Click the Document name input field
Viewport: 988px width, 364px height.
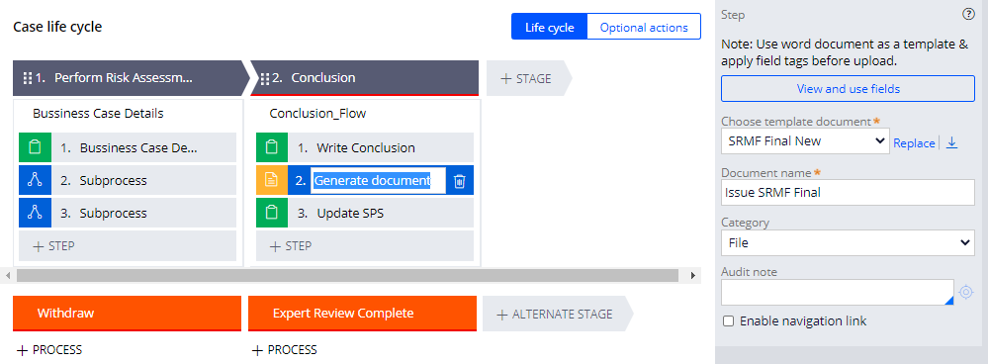(x=848, y=192)
